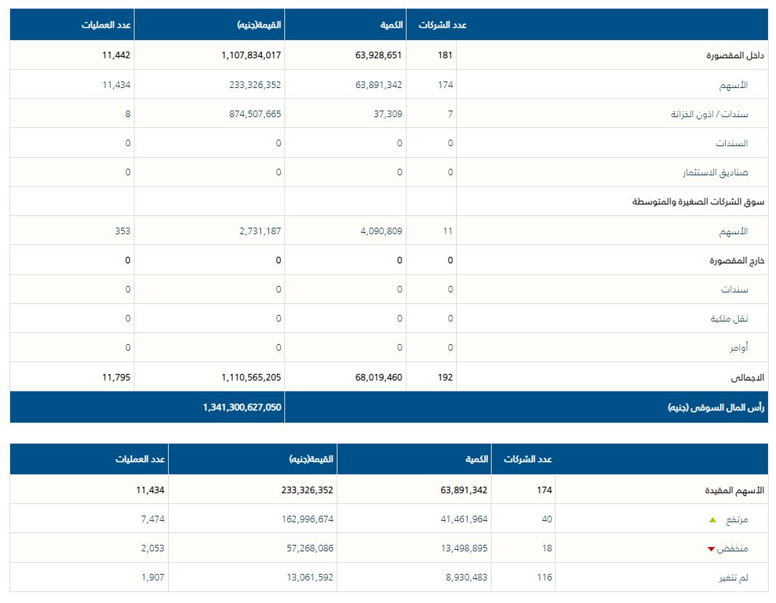Click the green up arrow beside مرتفع
Screen dimensions: 776x603
click(x=713, y=519)
